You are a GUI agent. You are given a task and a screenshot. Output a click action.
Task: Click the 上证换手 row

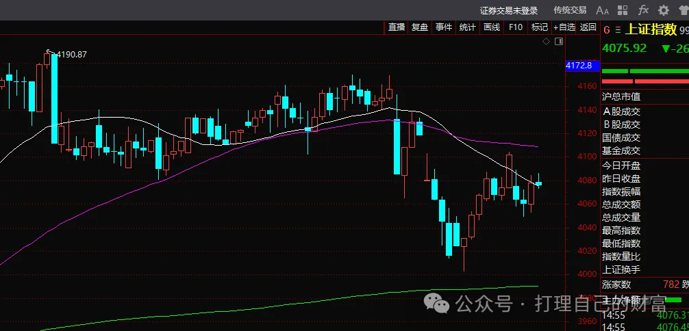[644, 269]
